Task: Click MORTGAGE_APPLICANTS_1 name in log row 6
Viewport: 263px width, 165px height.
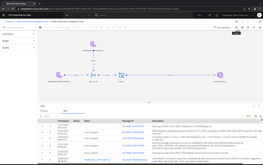Action: tap(98, 160)
